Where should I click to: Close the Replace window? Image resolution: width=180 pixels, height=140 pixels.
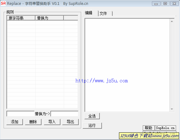point(175,4)
